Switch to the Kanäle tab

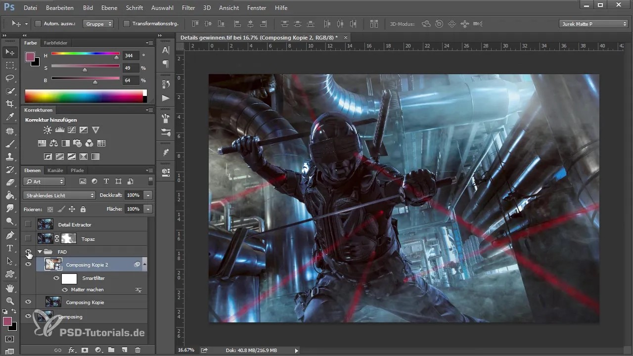coord(55,171)
